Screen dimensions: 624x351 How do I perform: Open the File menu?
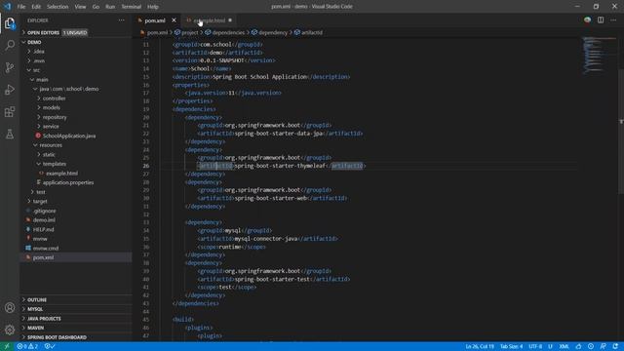click(x=21, y=7)
